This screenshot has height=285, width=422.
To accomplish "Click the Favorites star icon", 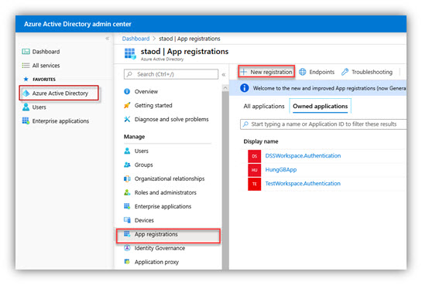I will point(26,79).
